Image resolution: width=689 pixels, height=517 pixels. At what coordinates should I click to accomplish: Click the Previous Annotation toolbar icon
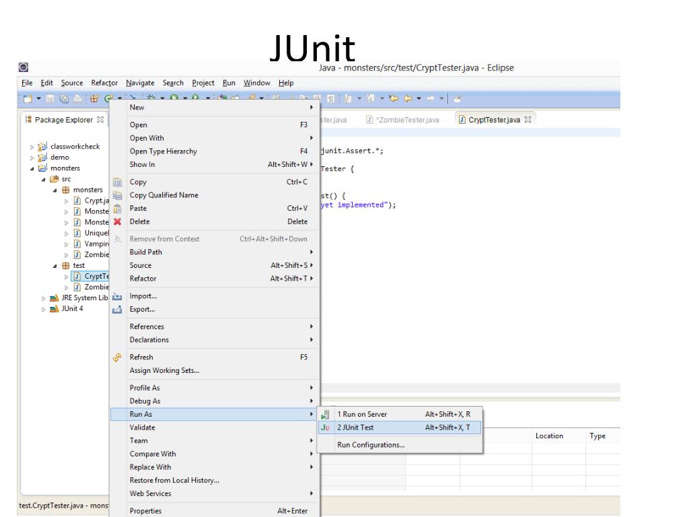(x=371, y=98)
